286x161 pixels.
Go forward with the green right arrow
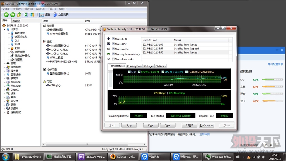(x=13, y=15)
